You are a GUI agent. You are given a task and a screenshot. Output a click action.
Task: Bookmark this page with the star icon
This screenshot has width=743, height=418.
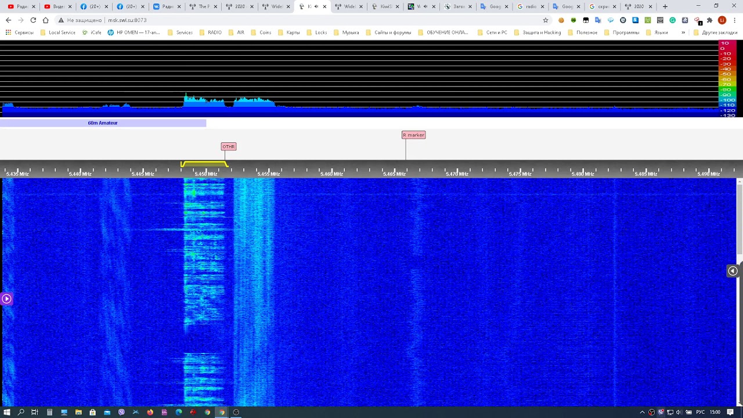(x=546, y=20)
